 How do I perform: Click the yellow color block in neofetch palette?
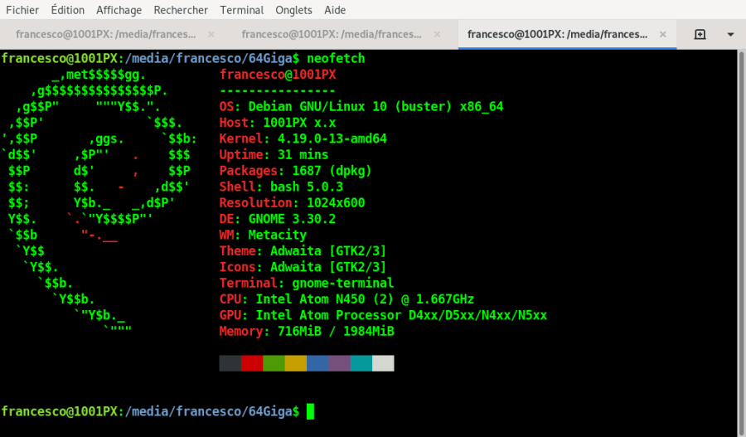296,363
